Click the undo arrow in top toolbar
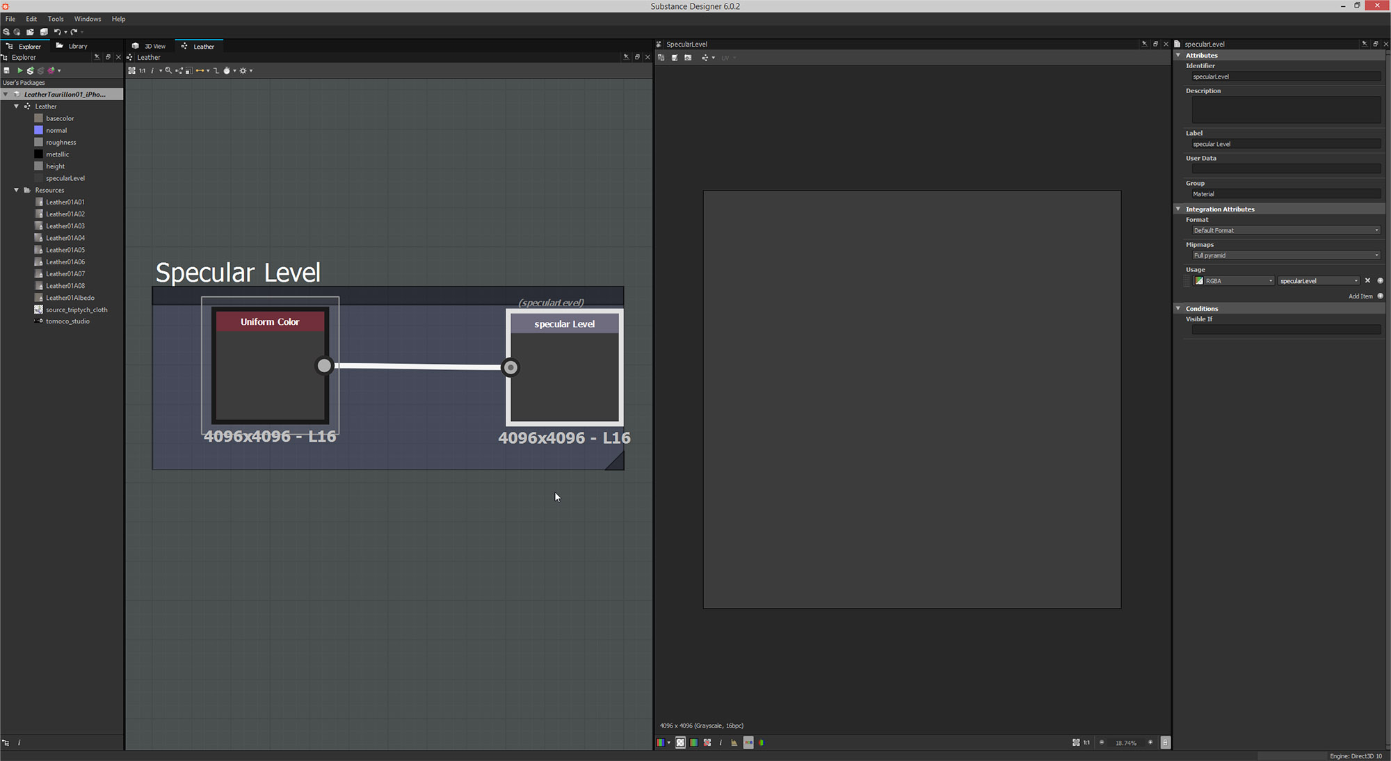1391x761 pixels. tap(57, 32)
